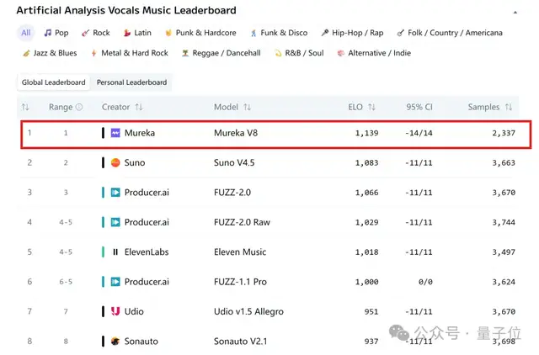Click the Mureka creator logo icon
The height and width of the screenshot is (355, 539).
pos(115,133)
